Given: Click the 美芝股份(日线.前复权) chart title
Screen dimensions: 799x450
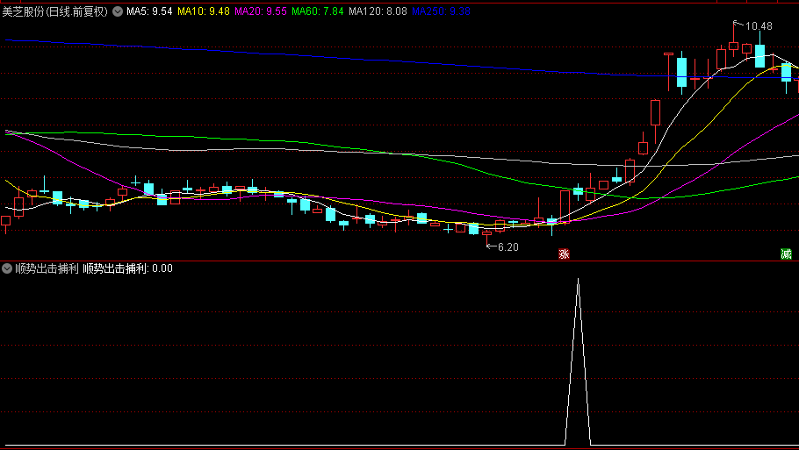Looking at the screenshot, I should [x=55, y=11].
